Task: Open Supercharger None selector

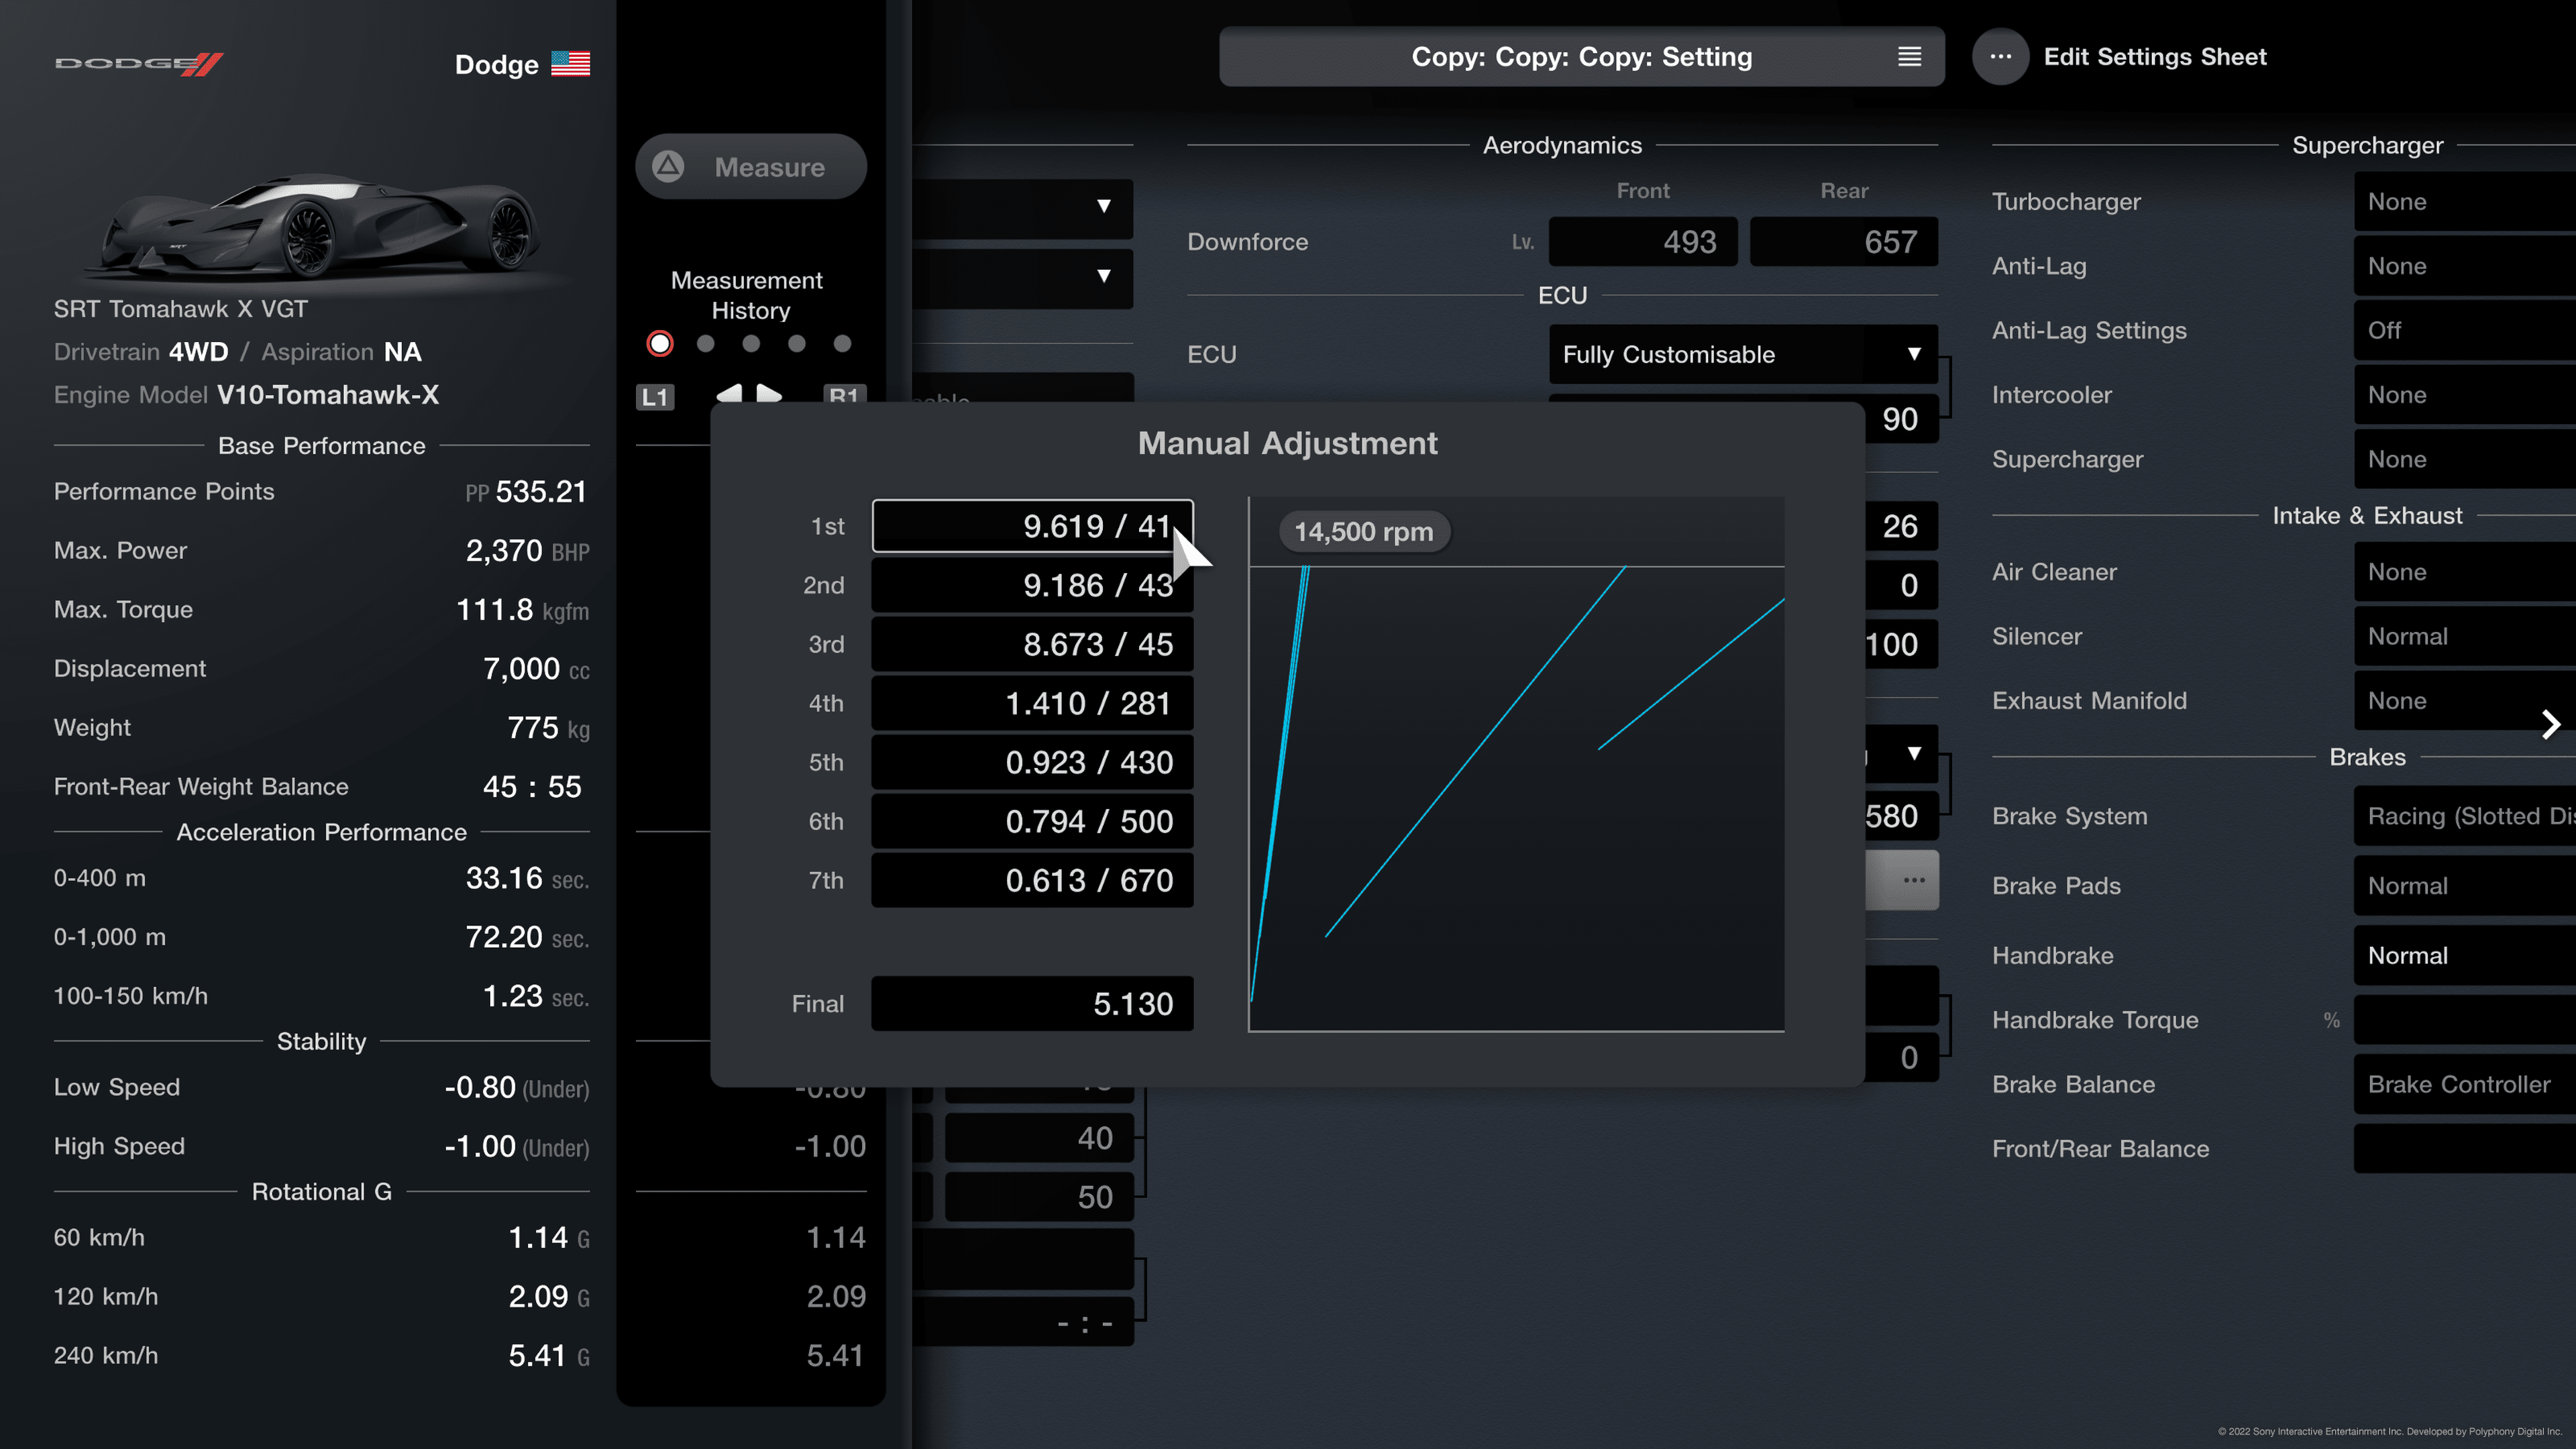Action: [x=2465, y=459]
